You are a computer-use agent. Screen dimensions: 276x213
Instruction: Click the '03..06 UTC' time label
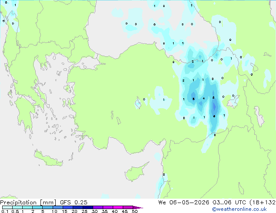click(229, 203)
